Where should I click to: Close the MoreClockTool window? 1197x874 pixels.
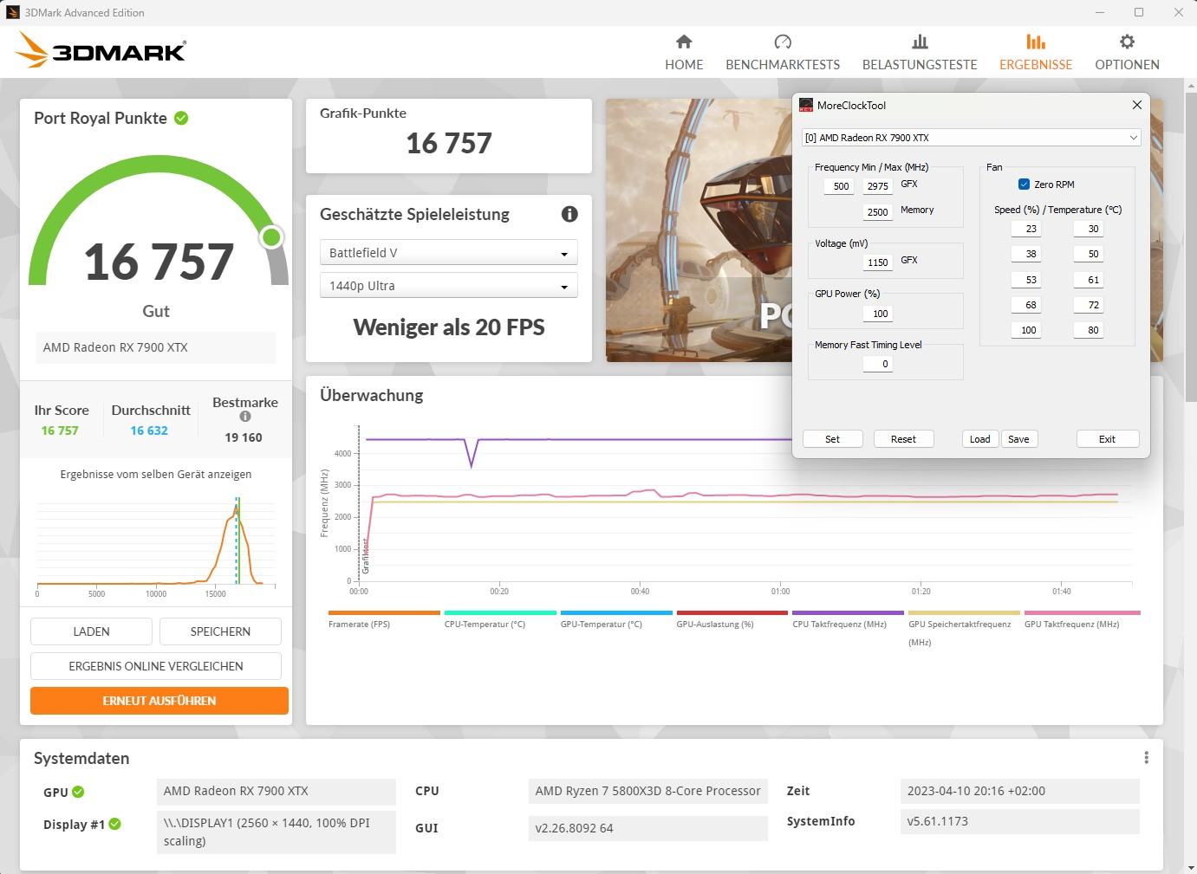pos(1137,105)
